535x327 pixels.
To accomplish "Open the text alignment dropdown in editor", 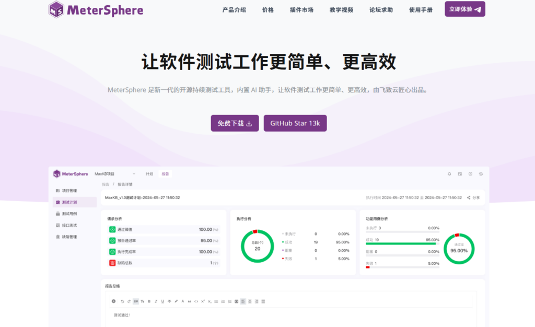I will (243, 301).
